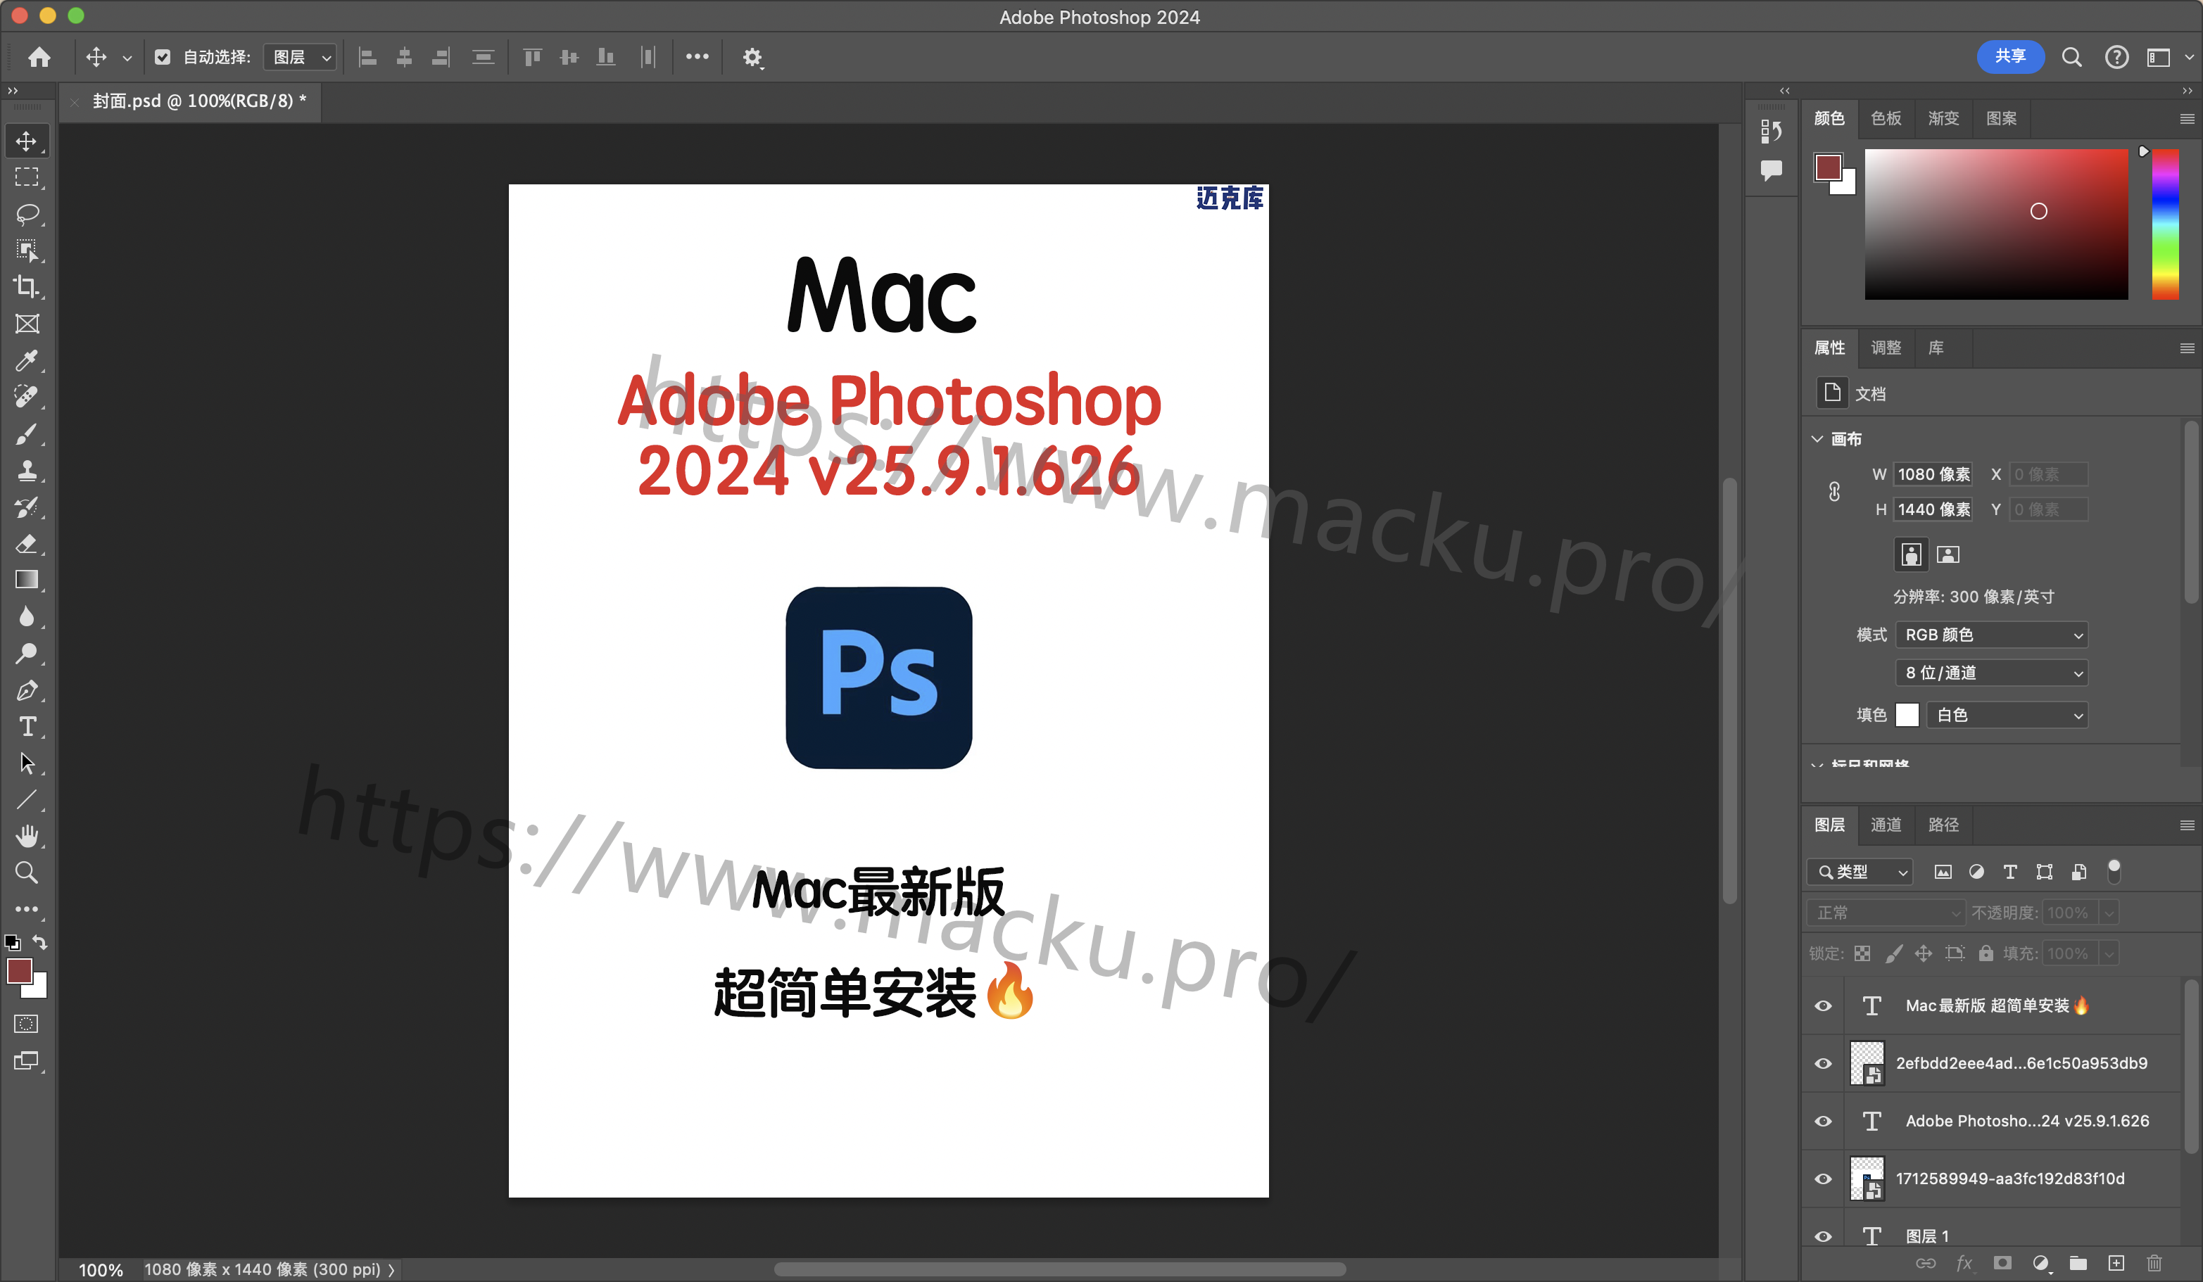Click the swap foreground/background colors icon
The height and width of the screenshot is (1282, 2203).
pyautogui.click(x=40, y=942)
